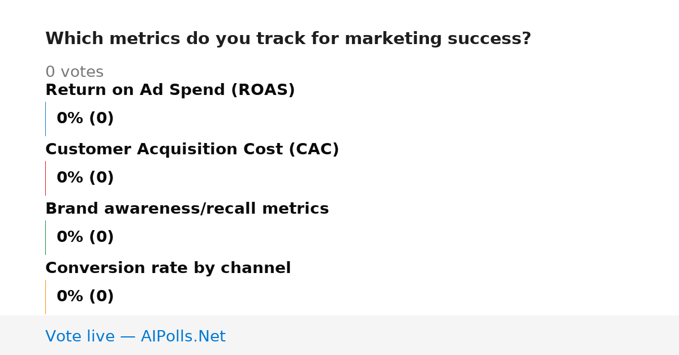
Task: Choose Brand awareness/recall metrics option
Action: 187,209
